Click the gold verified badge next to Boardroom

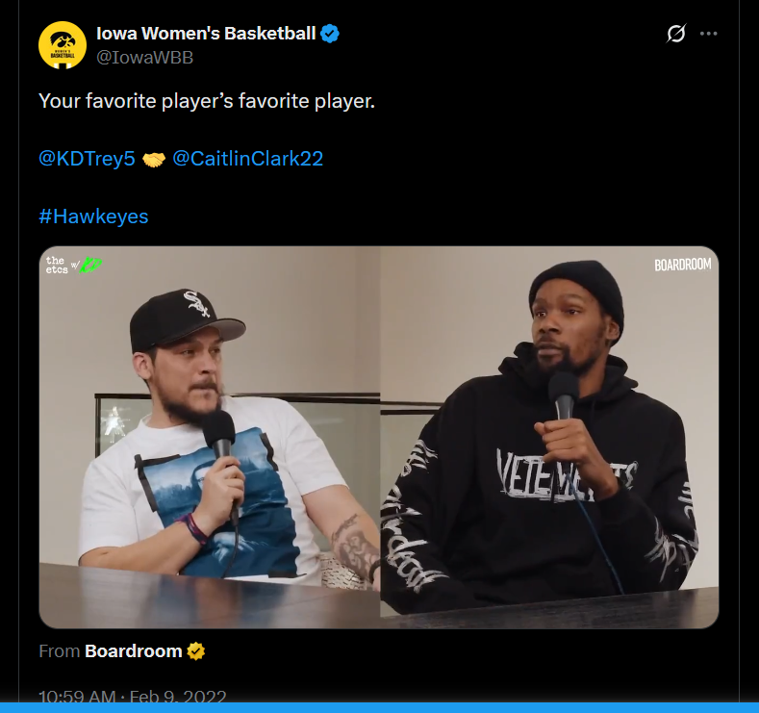click(x=196, y=651)
